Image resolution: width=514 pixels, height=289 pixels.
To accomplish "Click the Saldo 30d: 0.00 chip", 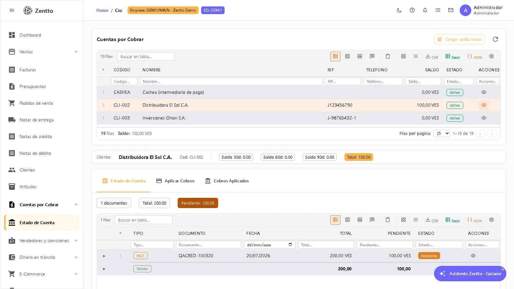I will coord(236,157).
